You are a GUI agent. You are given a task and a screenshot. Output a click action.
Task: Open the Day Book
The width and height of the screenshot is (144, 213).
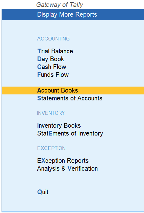pos(51,59)
